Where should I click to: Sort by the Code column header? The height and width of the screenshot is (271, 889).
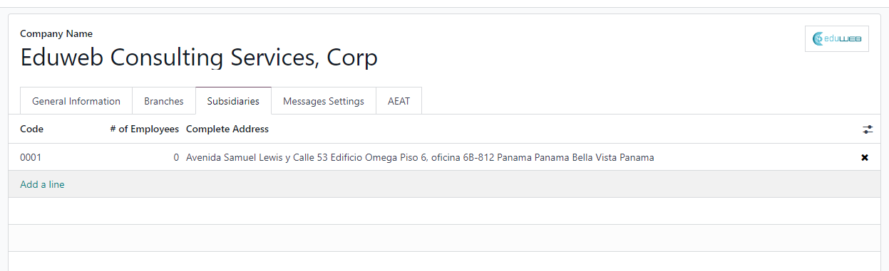coord(32,129)
